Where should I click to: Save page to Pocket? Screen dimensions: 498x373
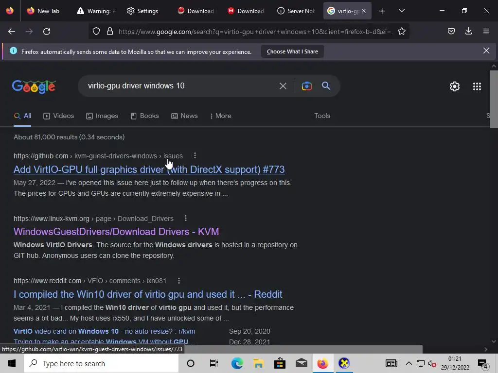click(x=451, y=32)
